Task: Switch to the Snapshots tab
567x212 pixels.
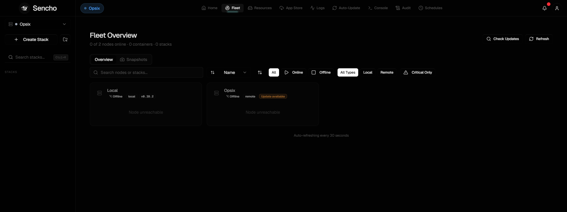Action: [x=133, y=59]
